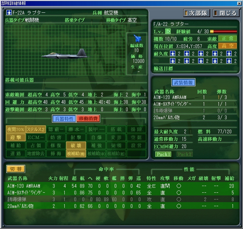This screenshot has width=243, height=229.
Task: Select AIM-120 AMRAAM in the 武装情報 list
Action: pos(195,97)
